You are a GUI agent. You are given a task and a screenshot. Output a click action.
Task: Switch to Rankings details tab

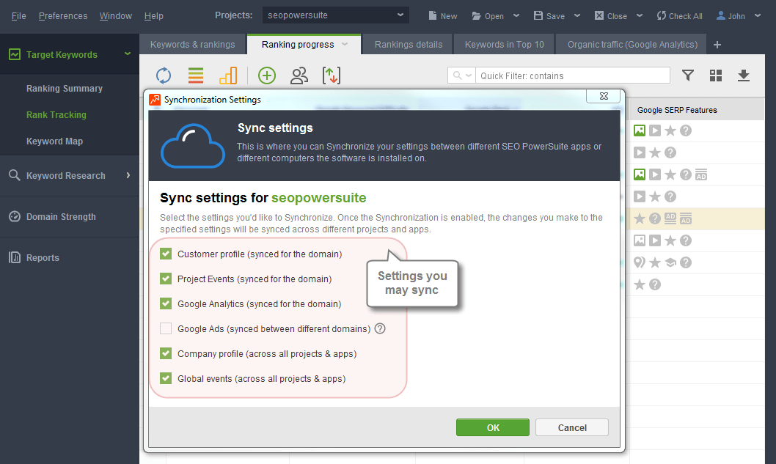click(409, 45)
